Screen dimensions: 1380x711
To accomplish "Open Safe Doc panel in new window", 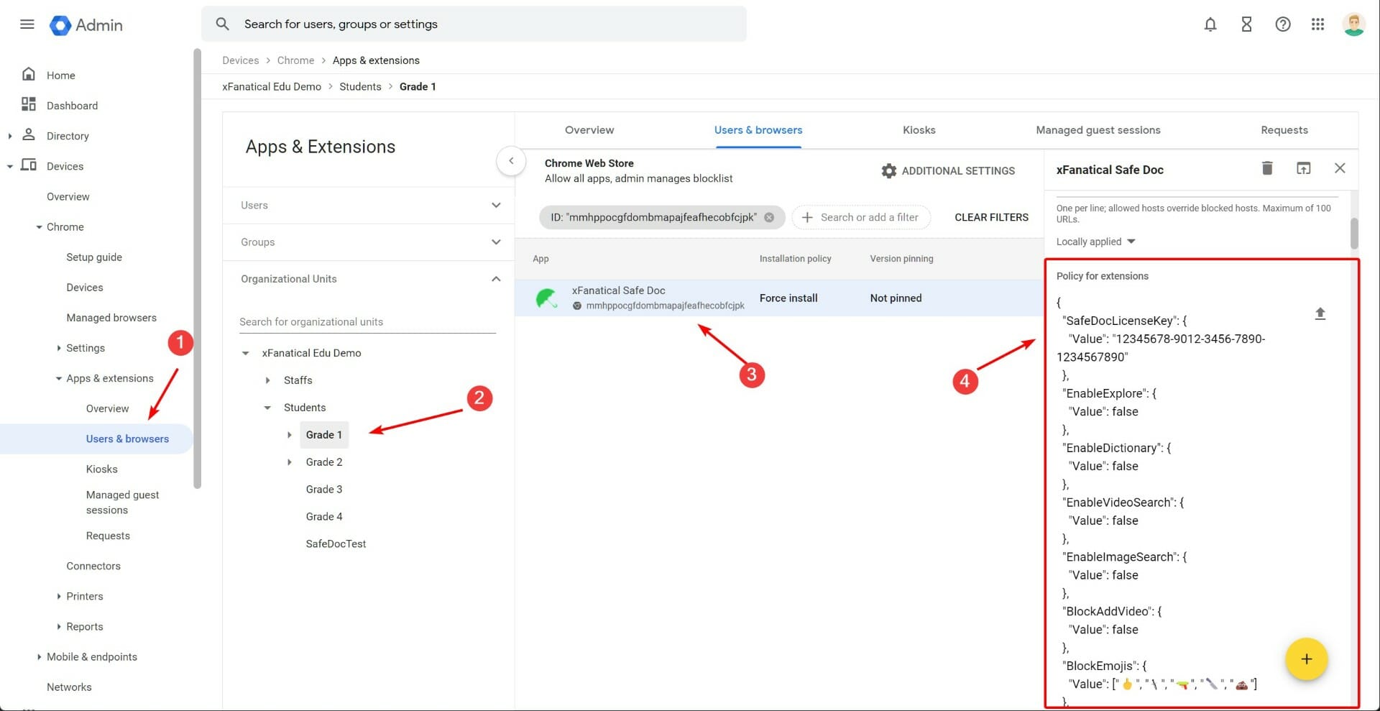I will pyautogui.click(x=1304, y=168).
